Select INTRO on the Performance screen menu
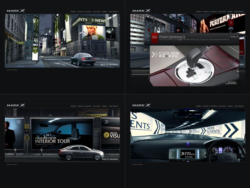 199,12
